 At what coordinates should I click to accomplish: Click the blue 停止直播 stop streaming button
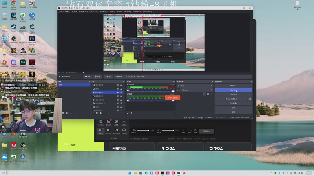tap(234, 90)
